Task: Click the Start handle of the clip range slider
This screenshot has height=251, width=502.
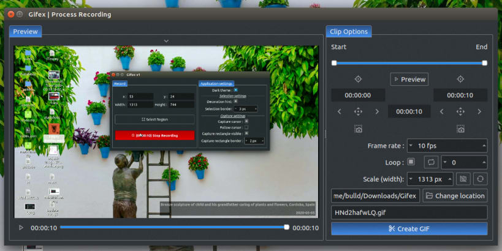Action: [x=334, y=63]
